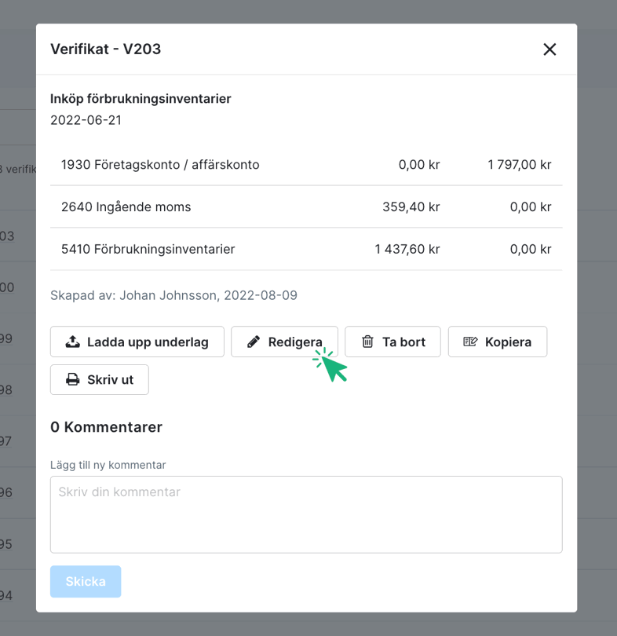Image resolution: width=617 pixels, height=636 pixels.
Task: Click the copy icon for Kopiera
Action: (470, 342)
